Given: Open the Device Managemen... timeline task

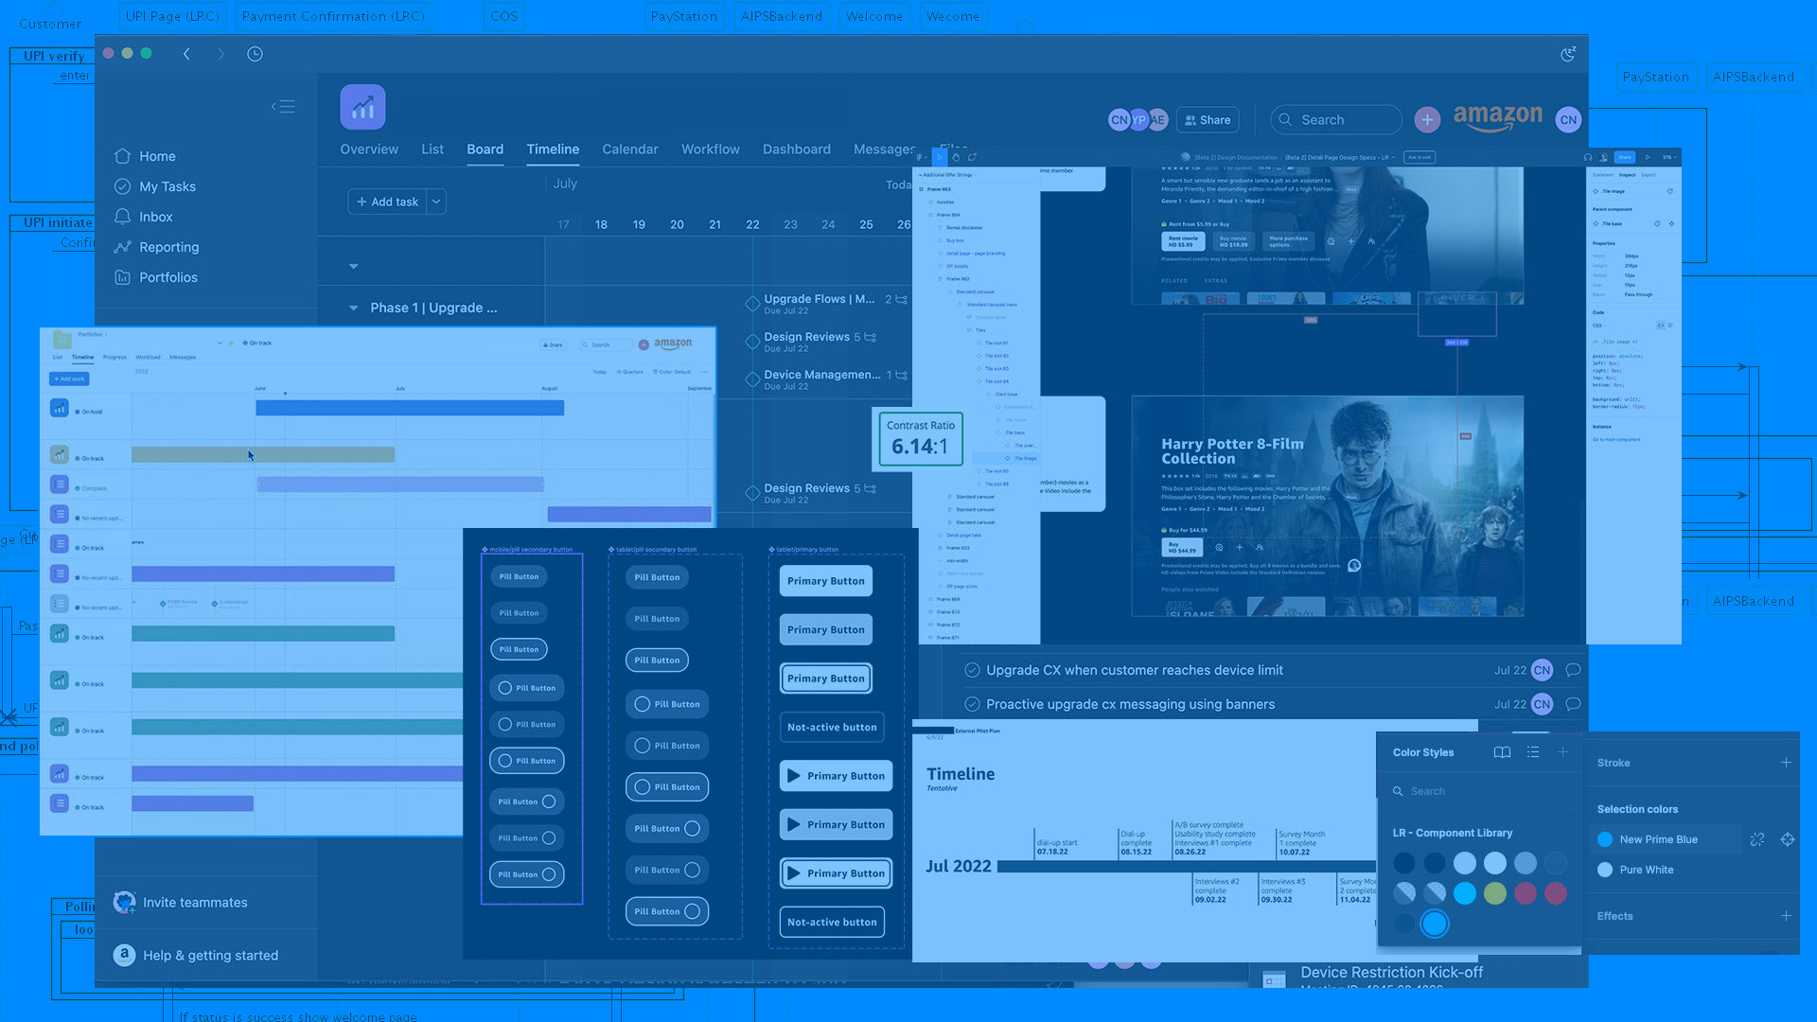Looking at the screenshot, I should coord(822,375).
